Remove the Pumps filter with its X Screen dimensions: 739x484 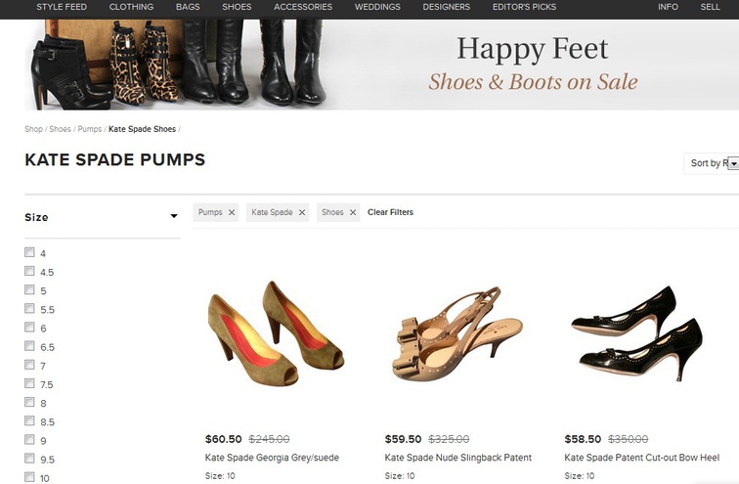tap(232, 212)
